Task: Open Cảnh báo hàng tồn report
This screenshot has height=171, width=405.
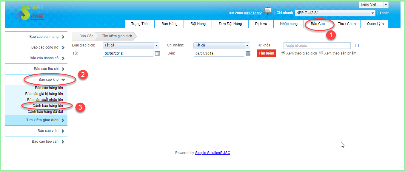Action: 47,106
